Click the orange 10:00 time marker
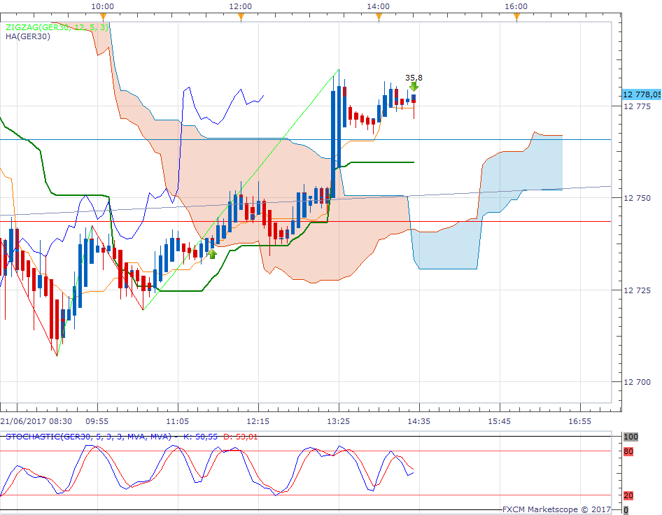 pyautogui.click(x=103, y=17)
